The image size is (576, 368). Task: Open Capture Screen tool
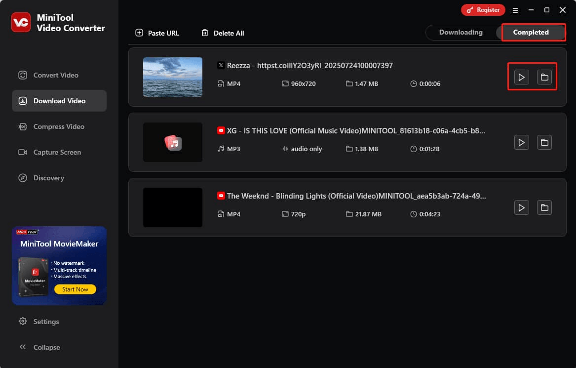point(59,152)
